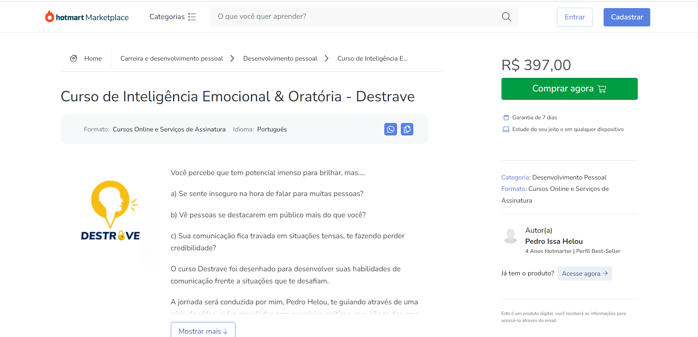Image resolution: width=698 pixels, height=337 pixels.
Task: Click the 'Português' language value
Action: (x=272, y=129)
